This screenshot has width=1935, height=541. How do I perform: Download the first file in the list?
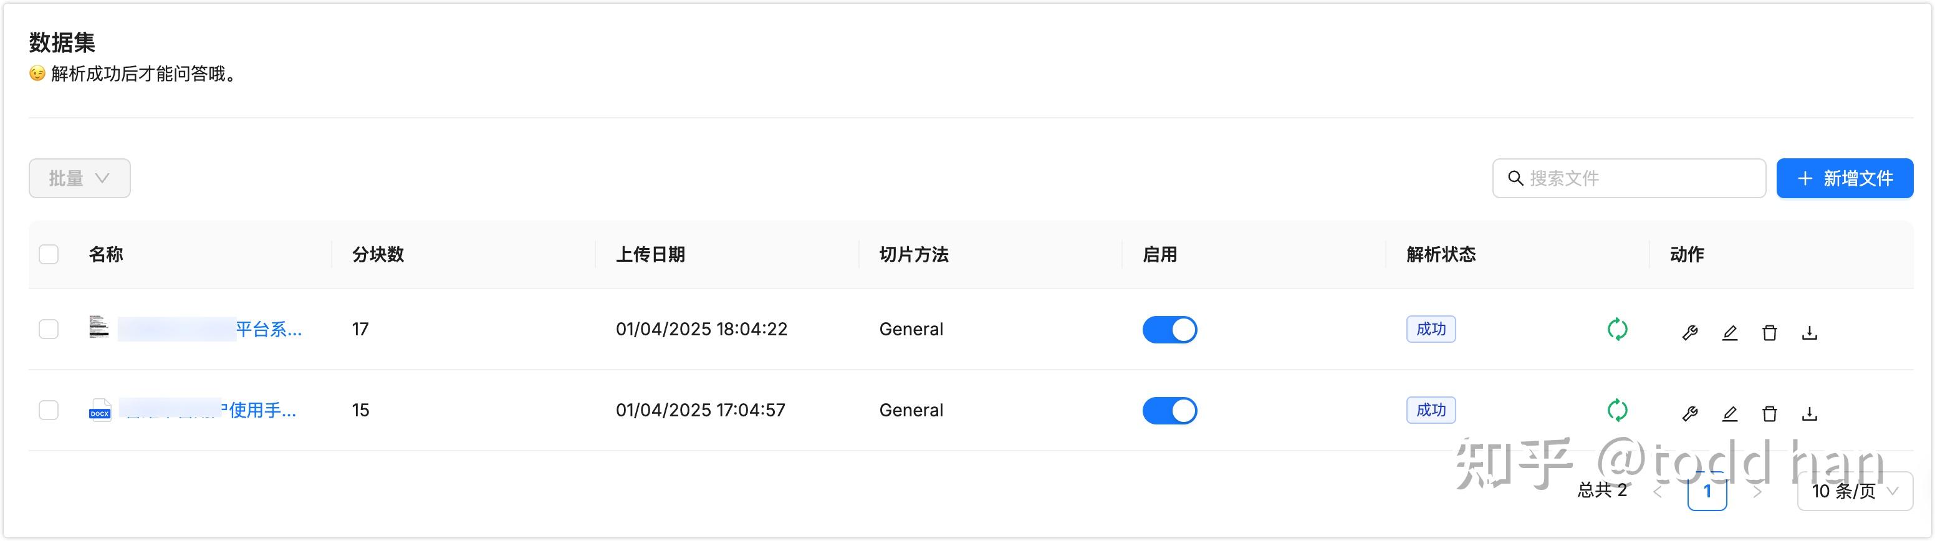1809,332
